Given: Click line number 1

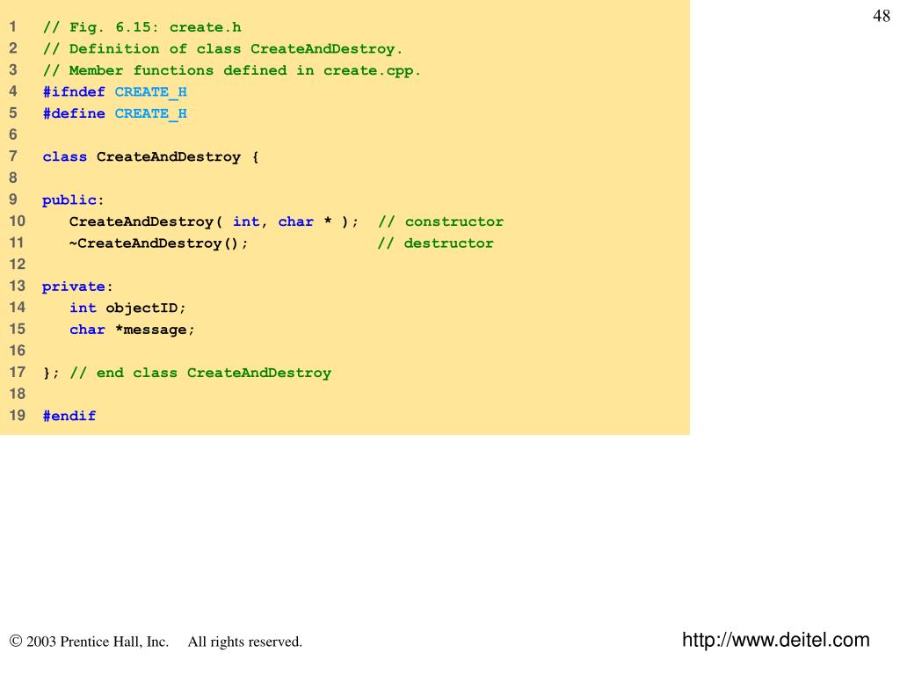Looking at the screenshot, I should pyautogui.click(x=12, y=27).
